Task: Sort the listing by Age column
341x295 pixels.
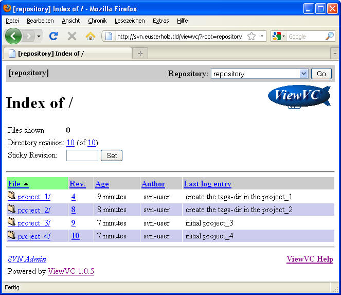Action: (102, 184)
